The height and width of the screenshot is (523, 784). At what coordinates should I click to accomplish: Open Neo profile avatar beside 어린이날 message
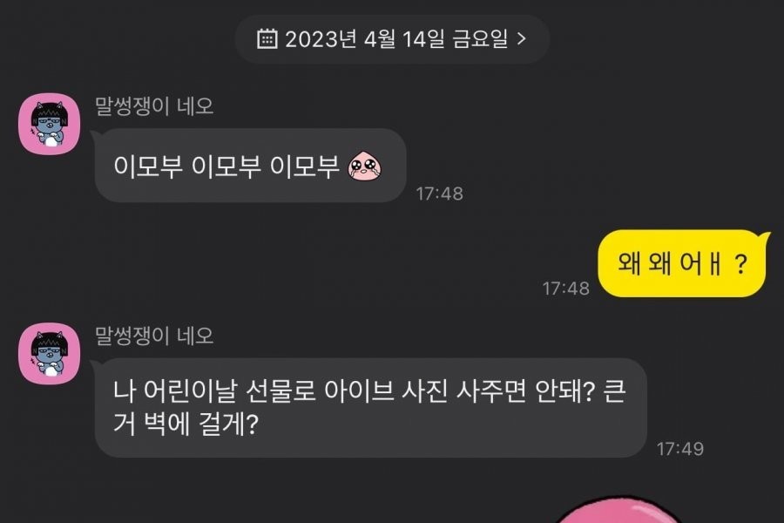(49, 353)
